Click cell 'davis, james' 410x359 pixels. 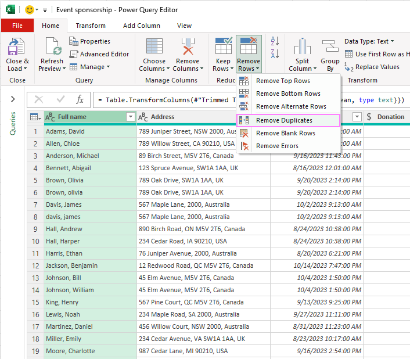[x=90, y=217]
